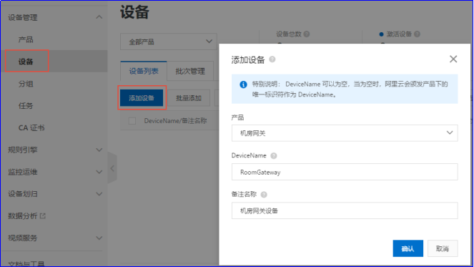474x267 pixels.
Task: Collapse the sidebar with arrow handle
Action: point(112,168)
